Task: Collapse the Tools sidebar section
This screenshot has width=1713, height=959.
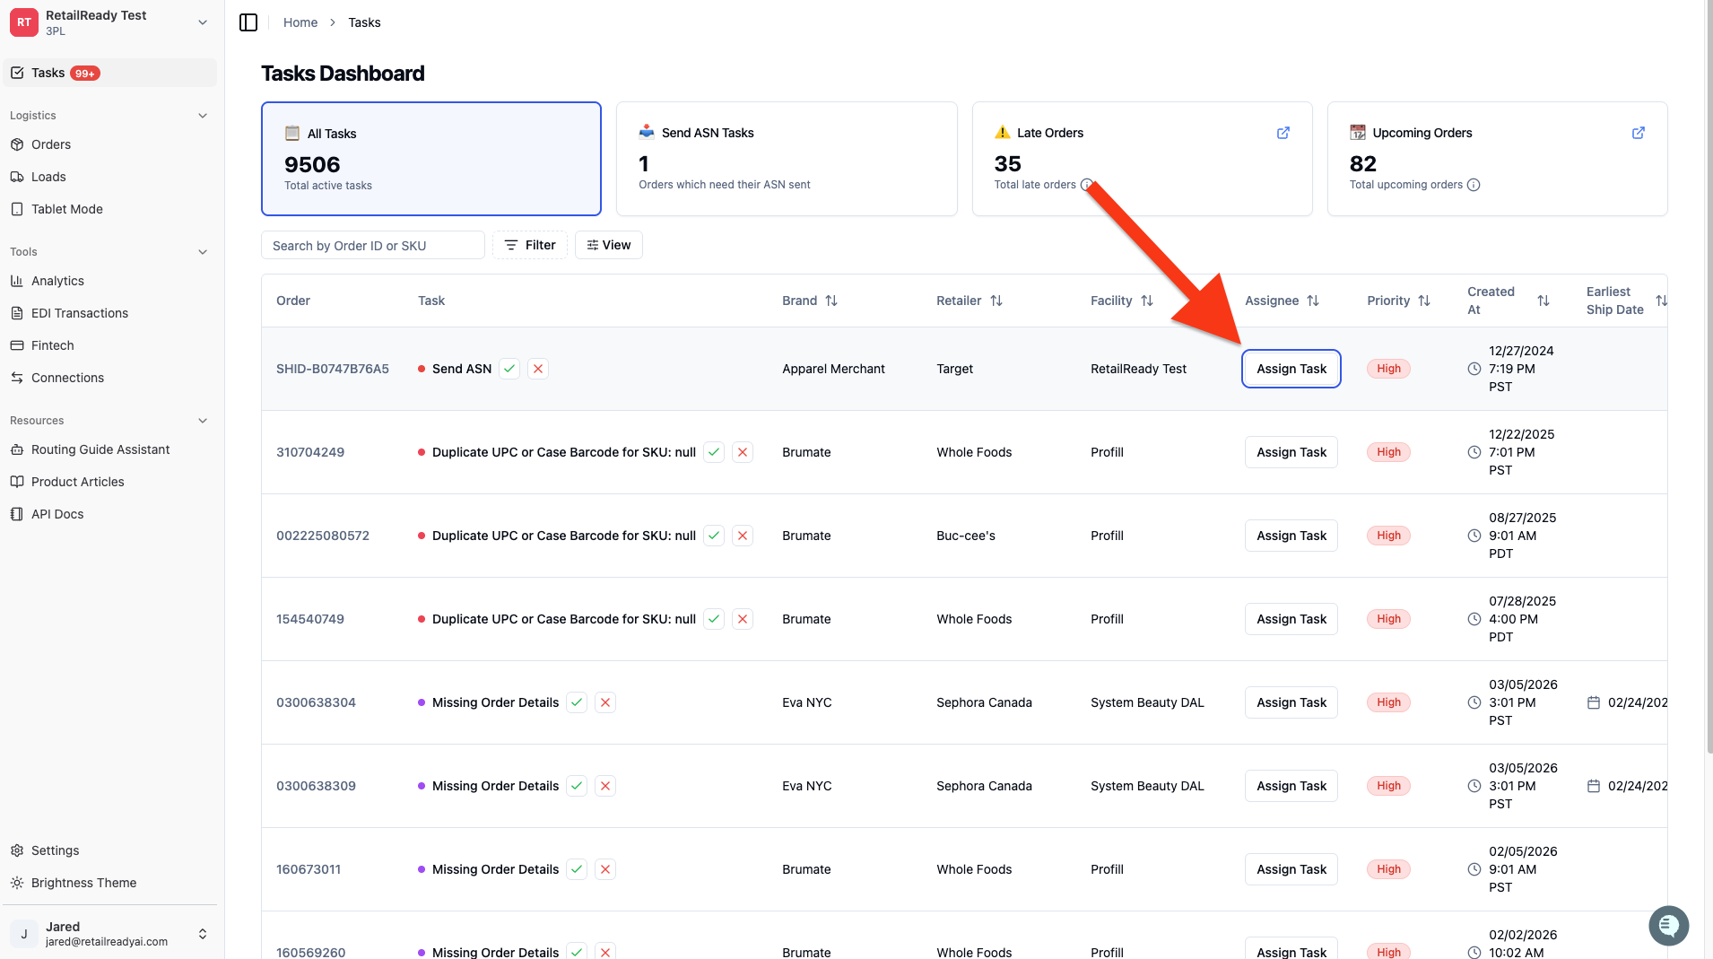Action: coord(203,252)
